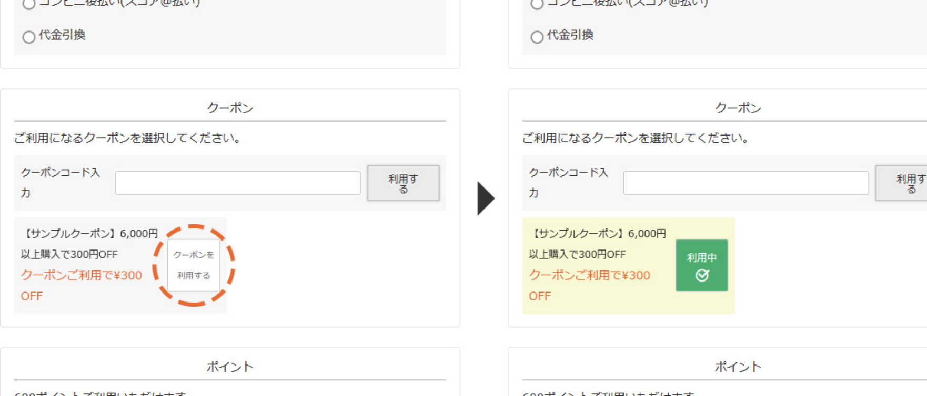Viewport: 927px width, 396px height.
Task: Click the ポイント heading in left panel
Action: pos(230,367)
